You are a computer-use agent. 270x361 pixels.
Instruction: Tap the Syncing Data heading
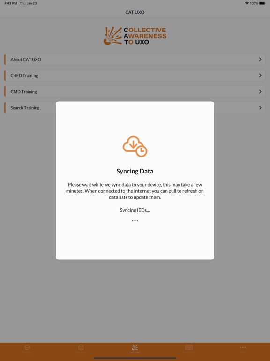(x=135, y=171)
